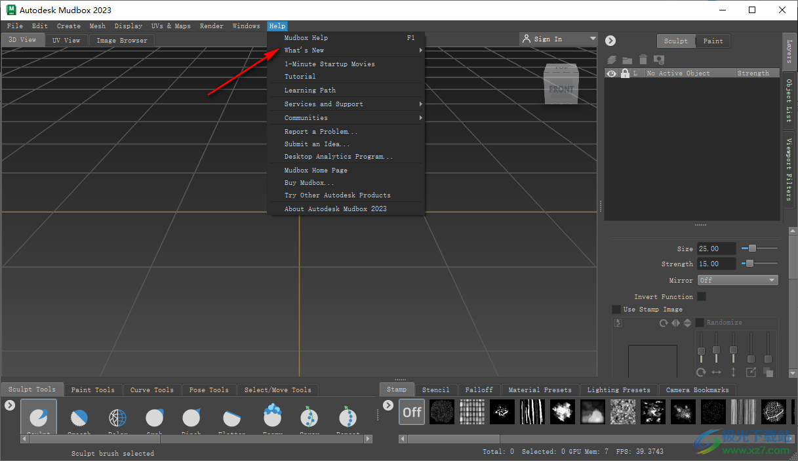Select the Foamy brush tool

(272, 416)
